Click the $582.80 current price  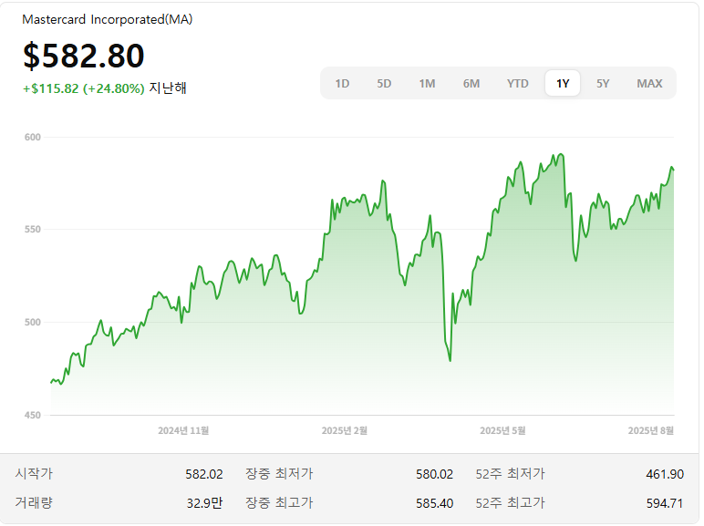pos(84,57)
